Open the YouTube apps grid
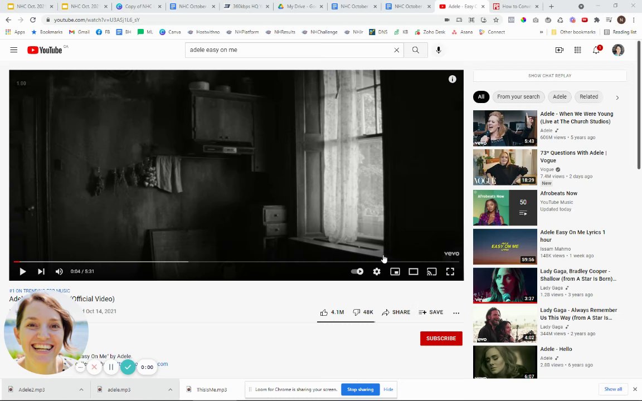642x401 pixels. [577, 50]
